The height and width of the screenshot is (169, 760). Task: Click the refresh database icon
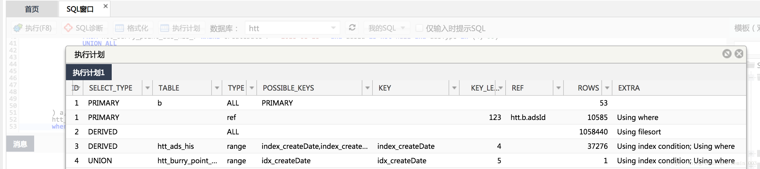coord(352,28)
